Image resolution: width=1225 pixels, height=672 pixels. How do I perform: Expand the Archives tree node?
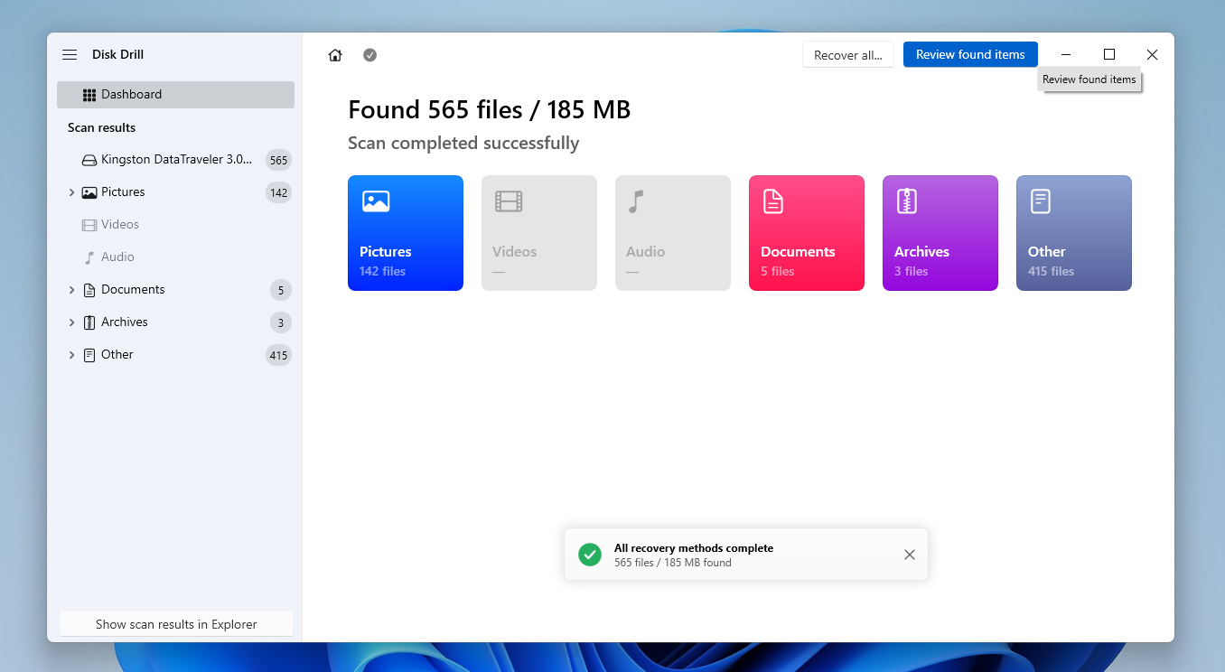point(71,322)
